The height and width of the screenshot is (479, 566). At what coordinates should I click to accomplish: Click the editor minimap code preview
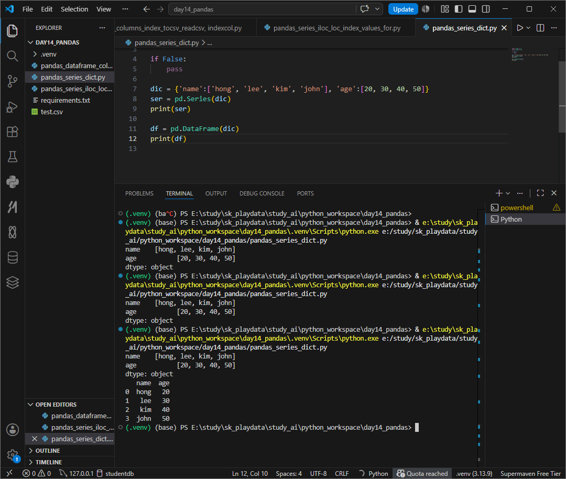[529, 54]
